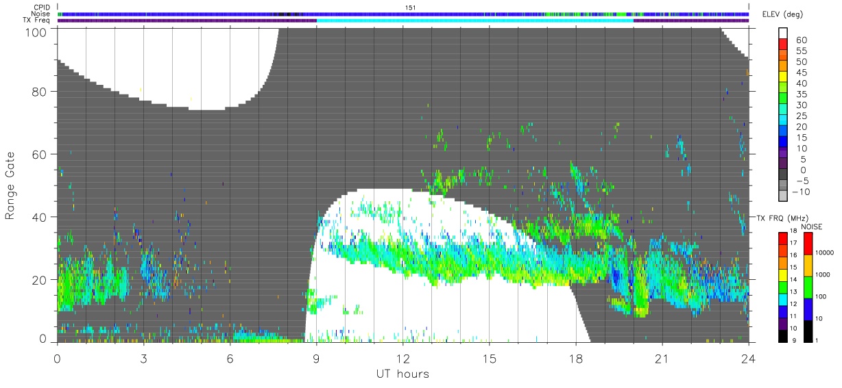Click the Noise label next to the top strip
Viewport: 842px width, 388px height.
click(41, 14)
